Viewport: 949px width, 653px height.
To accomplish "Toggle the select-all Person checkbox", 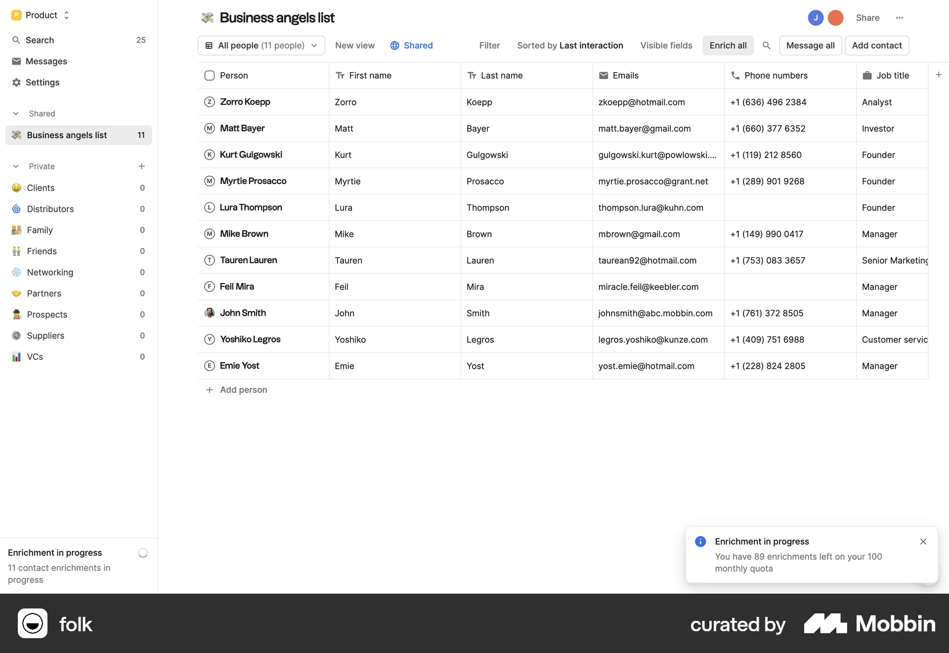I will [x=210, y=76].
